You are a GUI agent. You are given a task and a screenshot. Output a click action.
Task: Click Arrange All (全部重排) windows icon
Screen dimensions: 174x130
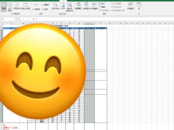pos(86,6)
